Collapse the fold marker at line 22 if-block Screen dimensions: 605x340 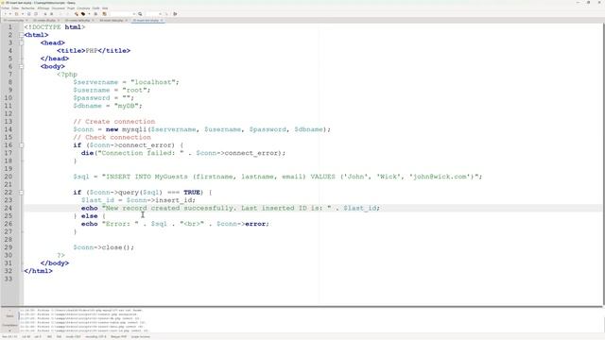click(21, 193)
